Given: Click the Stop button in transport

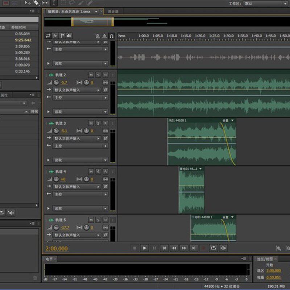Looking at the screenshot, I should pos(134,248).
